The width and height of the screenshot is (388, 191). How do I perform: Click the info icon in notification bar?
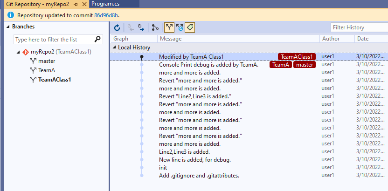point(11,15)
